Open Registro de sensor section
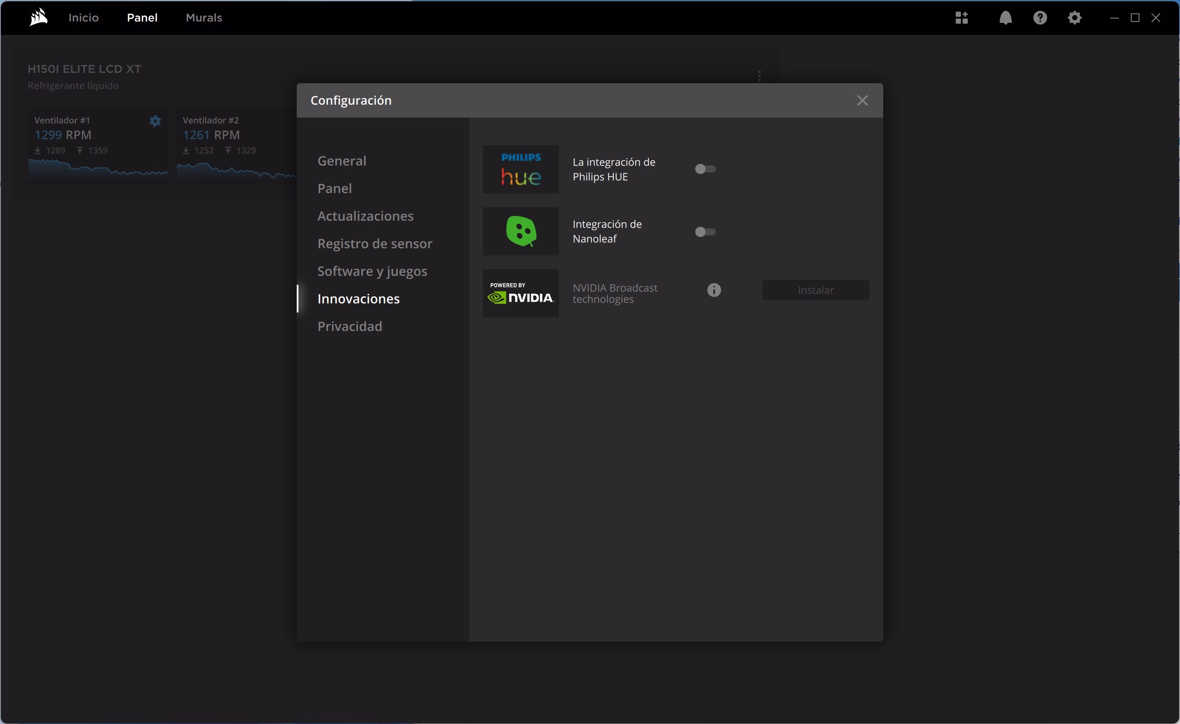 tap(375, 244)
